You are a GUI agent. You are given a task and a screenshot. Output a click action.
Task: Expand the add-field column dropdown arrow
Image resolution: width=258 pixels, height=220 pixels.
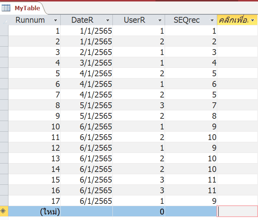[x=252, y=20]
